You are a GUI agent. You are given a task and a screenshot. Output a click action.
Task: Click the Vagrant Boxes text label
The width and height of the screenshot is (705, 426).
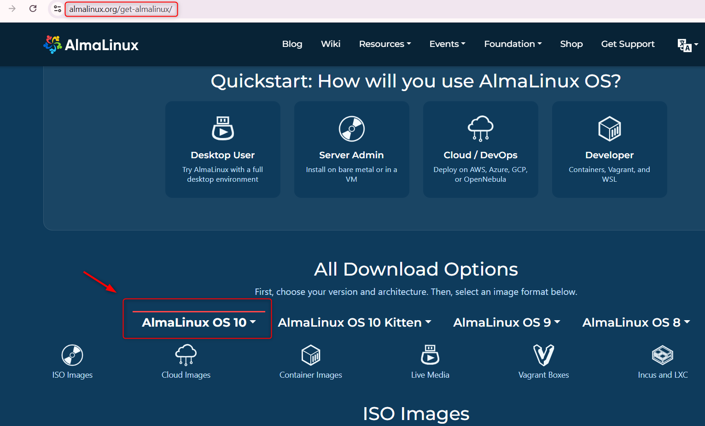coord(544,375)
